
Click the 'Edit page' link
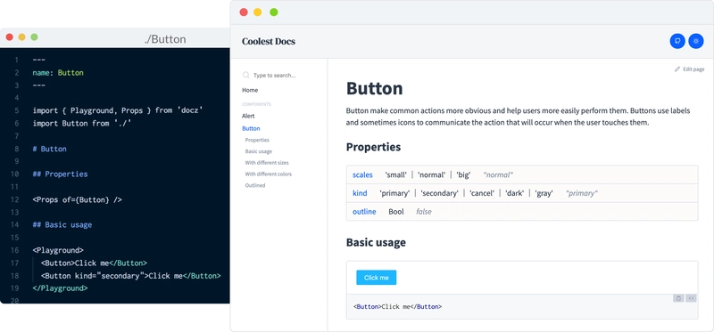click(693, 69)
